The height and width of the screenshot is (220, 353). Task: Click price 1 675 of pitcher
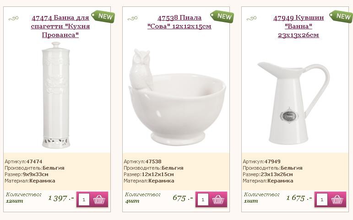(299, 198)
